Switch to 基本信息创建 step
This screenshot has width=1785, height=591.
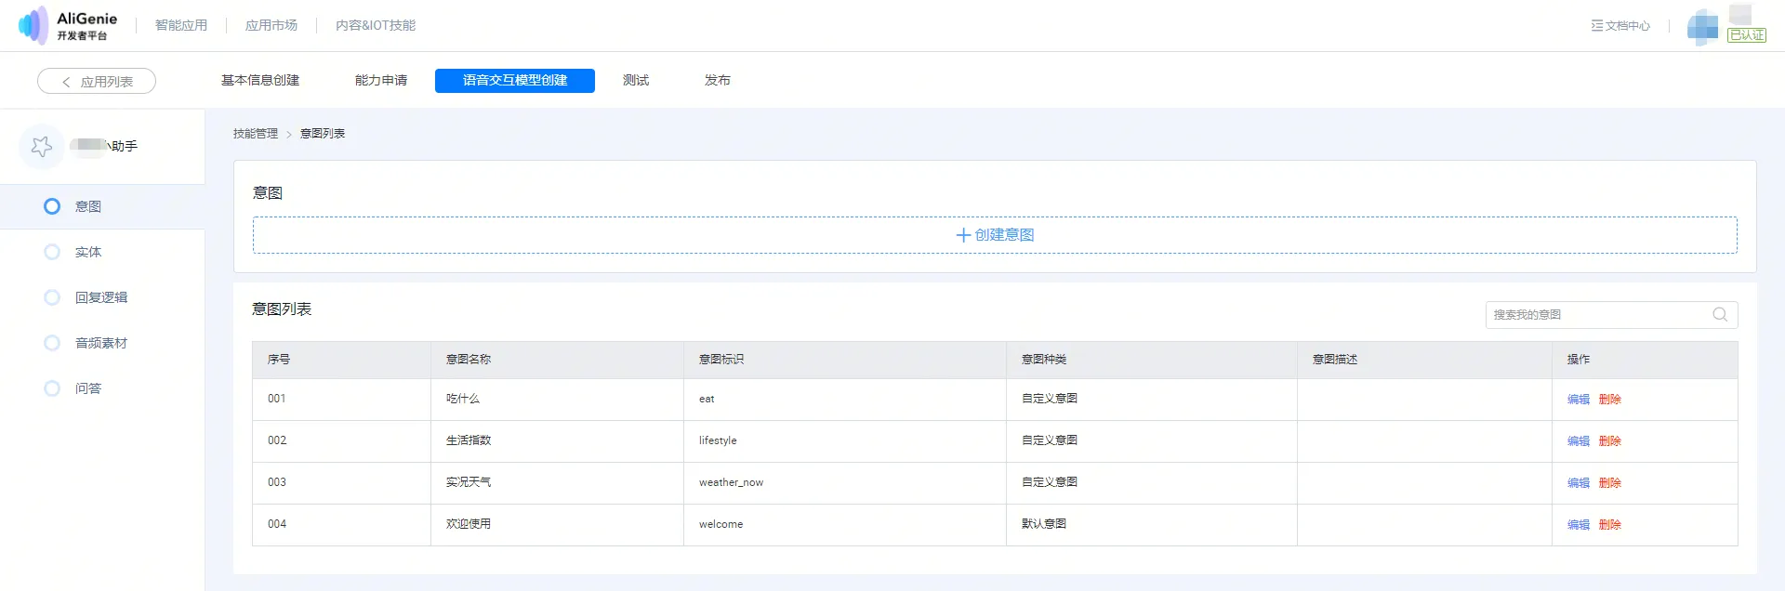coord(260,81)
